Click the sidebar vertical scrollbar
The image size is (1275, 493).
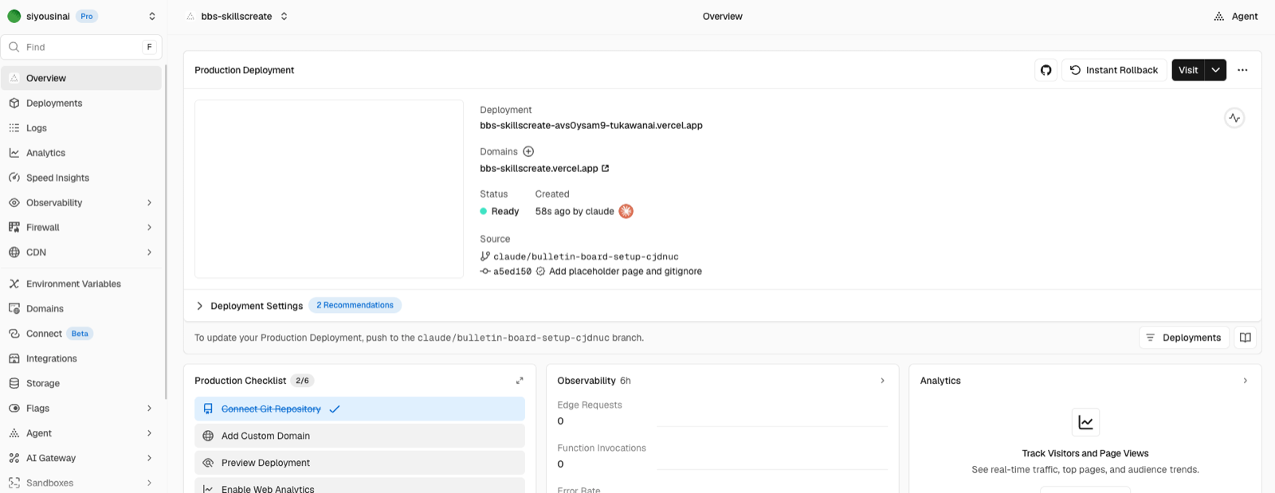(166, 231)
